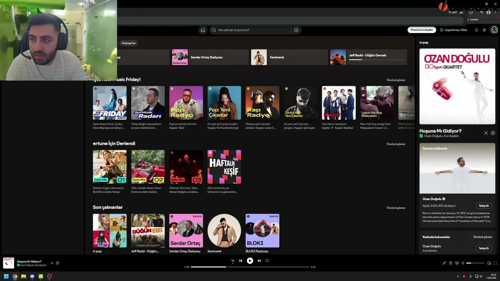Hide the current song using the bottom-bar X
This screenshot has height=281, width=500.
tap(52, 263)
